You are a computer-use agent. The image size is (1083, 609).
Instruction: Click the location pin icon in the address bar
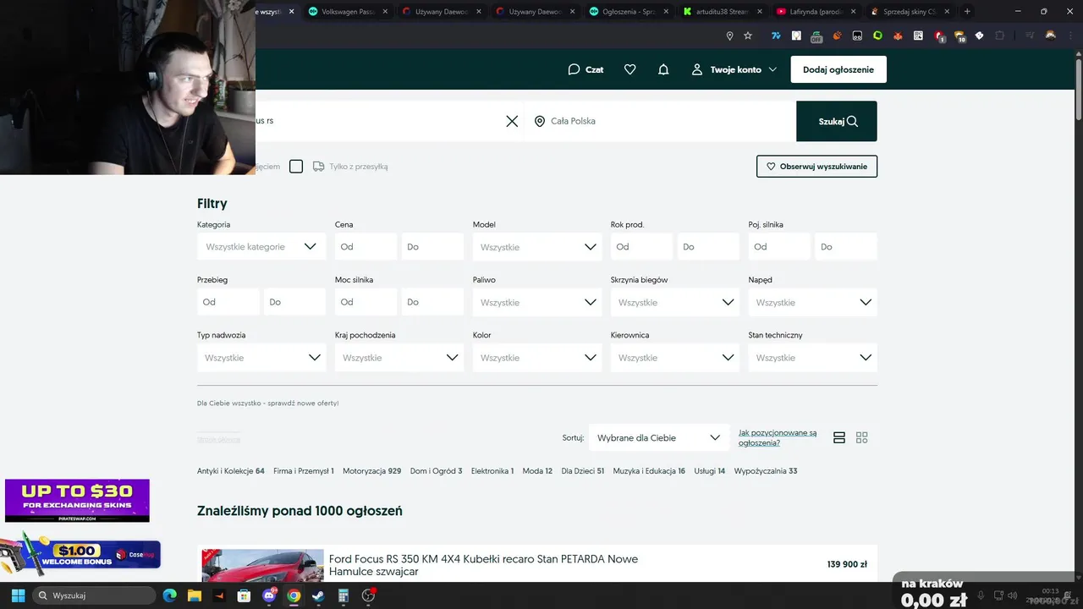pos(729,36)
